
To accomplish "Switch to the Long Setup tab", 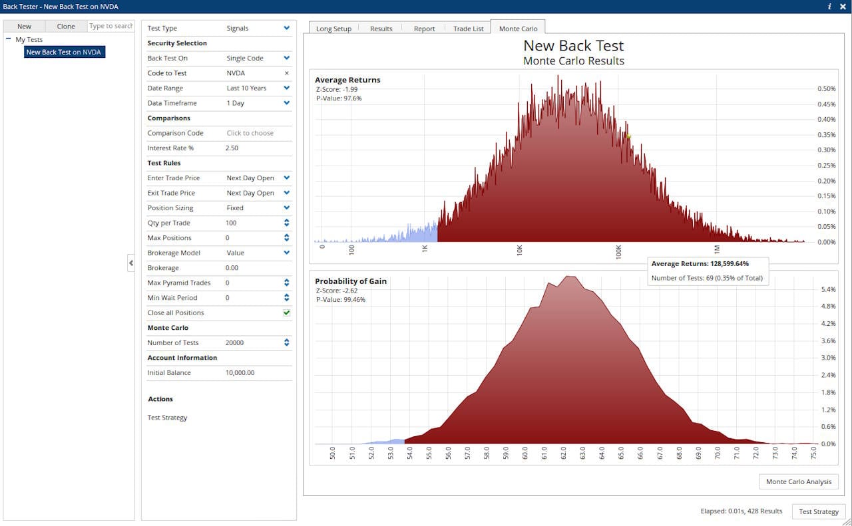I will [333, 29].
